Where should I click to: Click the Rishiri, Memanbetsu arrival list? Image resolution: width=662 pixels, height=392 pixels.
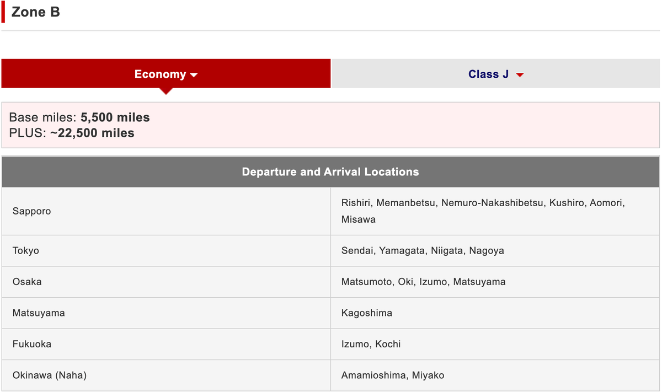[483, 211]
